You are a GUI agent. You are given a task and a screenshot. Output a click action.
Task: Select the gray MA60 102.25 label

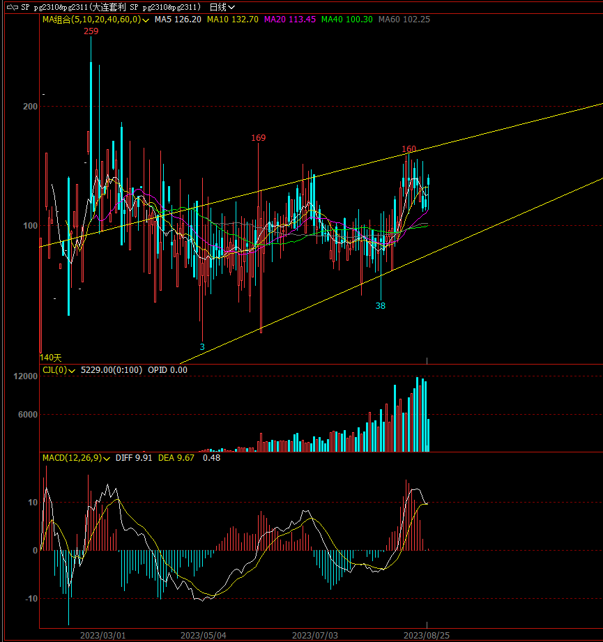pos(404,20)
